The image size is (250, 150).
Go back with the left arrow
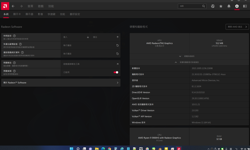point(13,6)
